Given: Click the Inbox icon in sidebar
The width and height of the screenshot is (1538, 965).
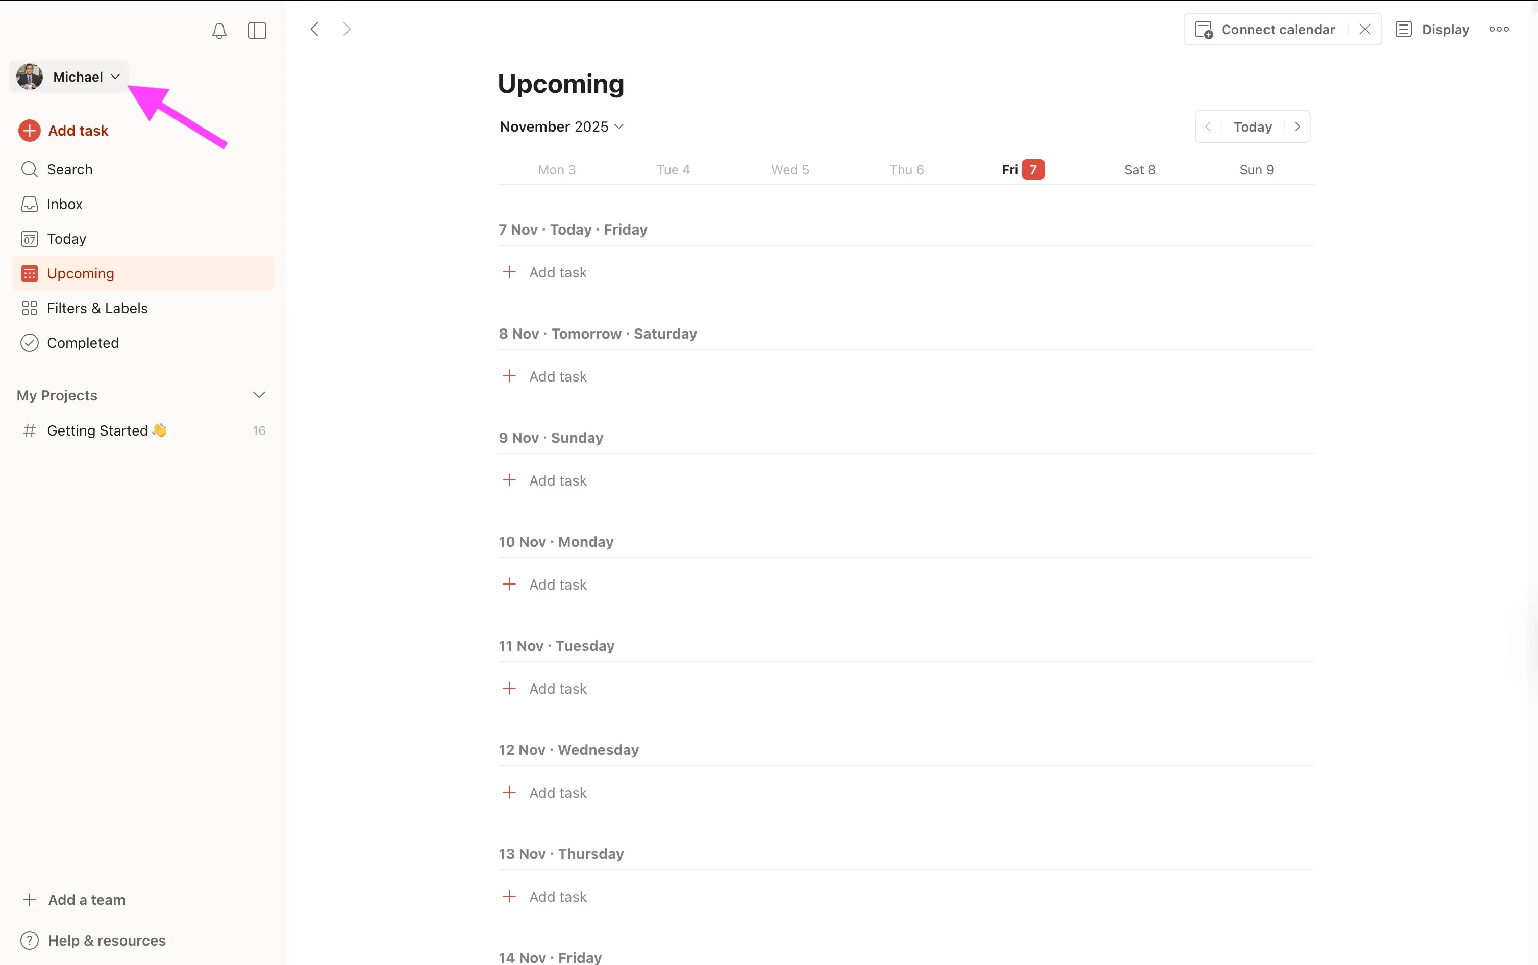Looking at the screenshot, I should [29, 204].
